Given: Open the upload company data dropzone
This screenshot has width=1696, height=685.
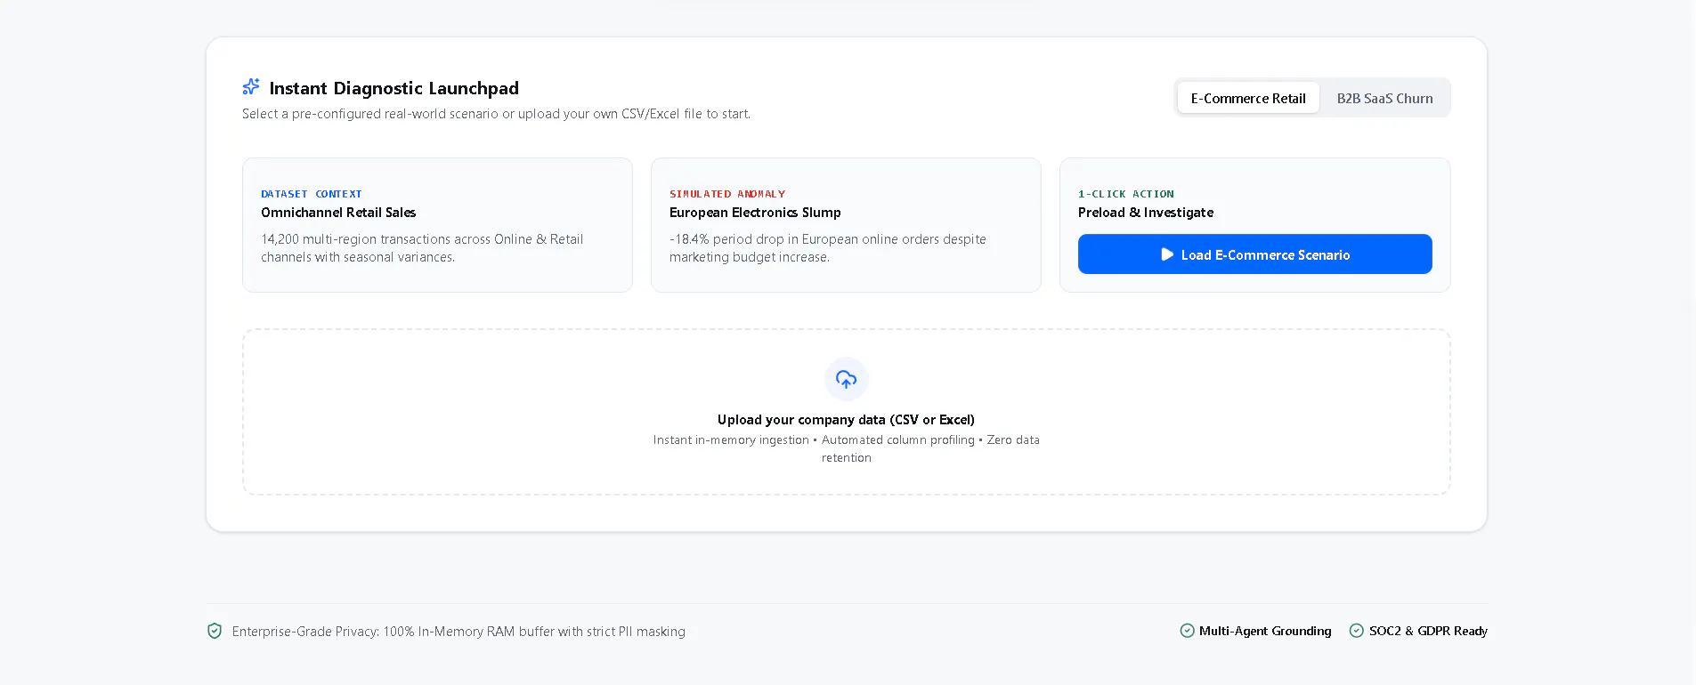Looking at the screenshot, I should click(x=846, y=412).
